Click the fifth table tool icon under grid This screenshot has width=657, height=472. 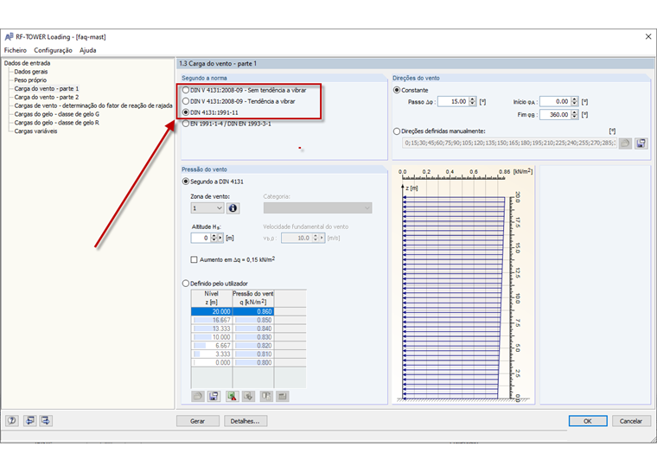(266, 396)
